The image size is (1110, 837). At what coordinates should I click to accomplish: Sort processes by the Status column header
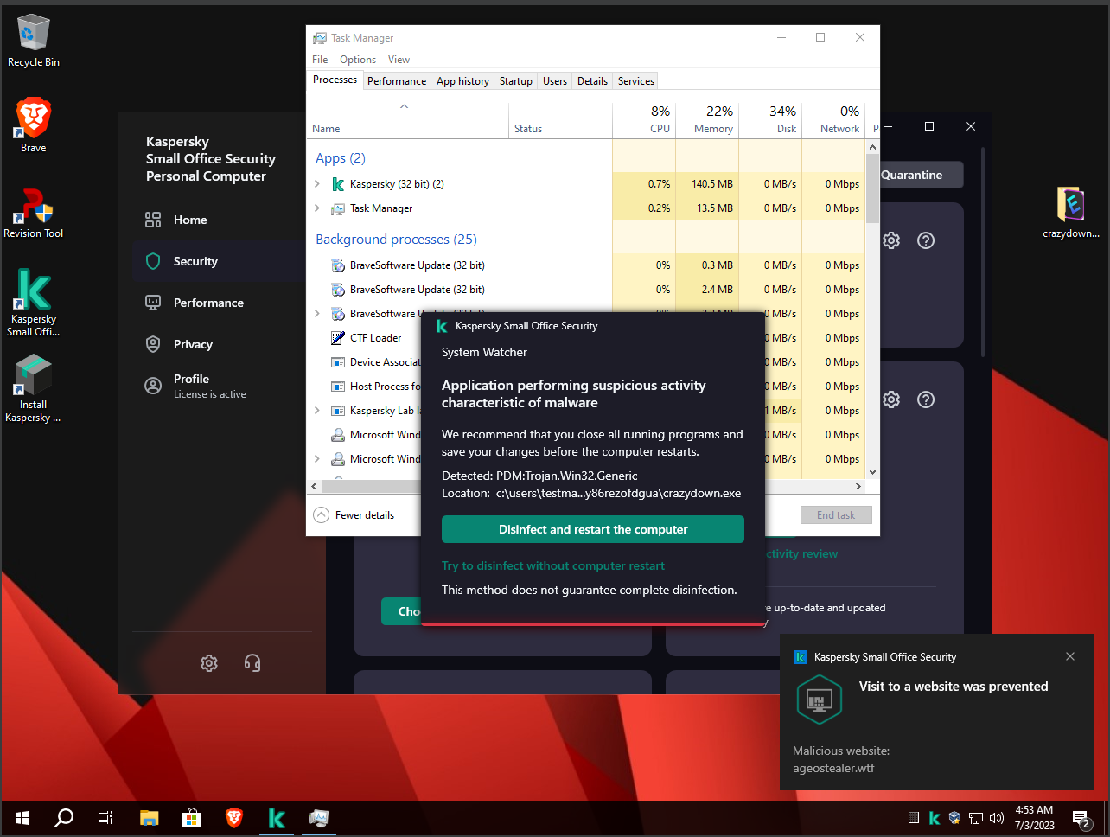pyautogui.click(x=560, y=120)
